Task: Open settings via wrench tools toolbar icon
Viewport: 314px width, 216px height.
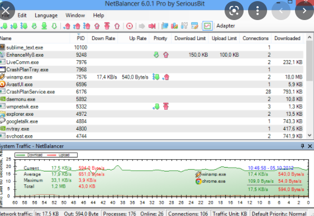Action: [x=184, y=26]
